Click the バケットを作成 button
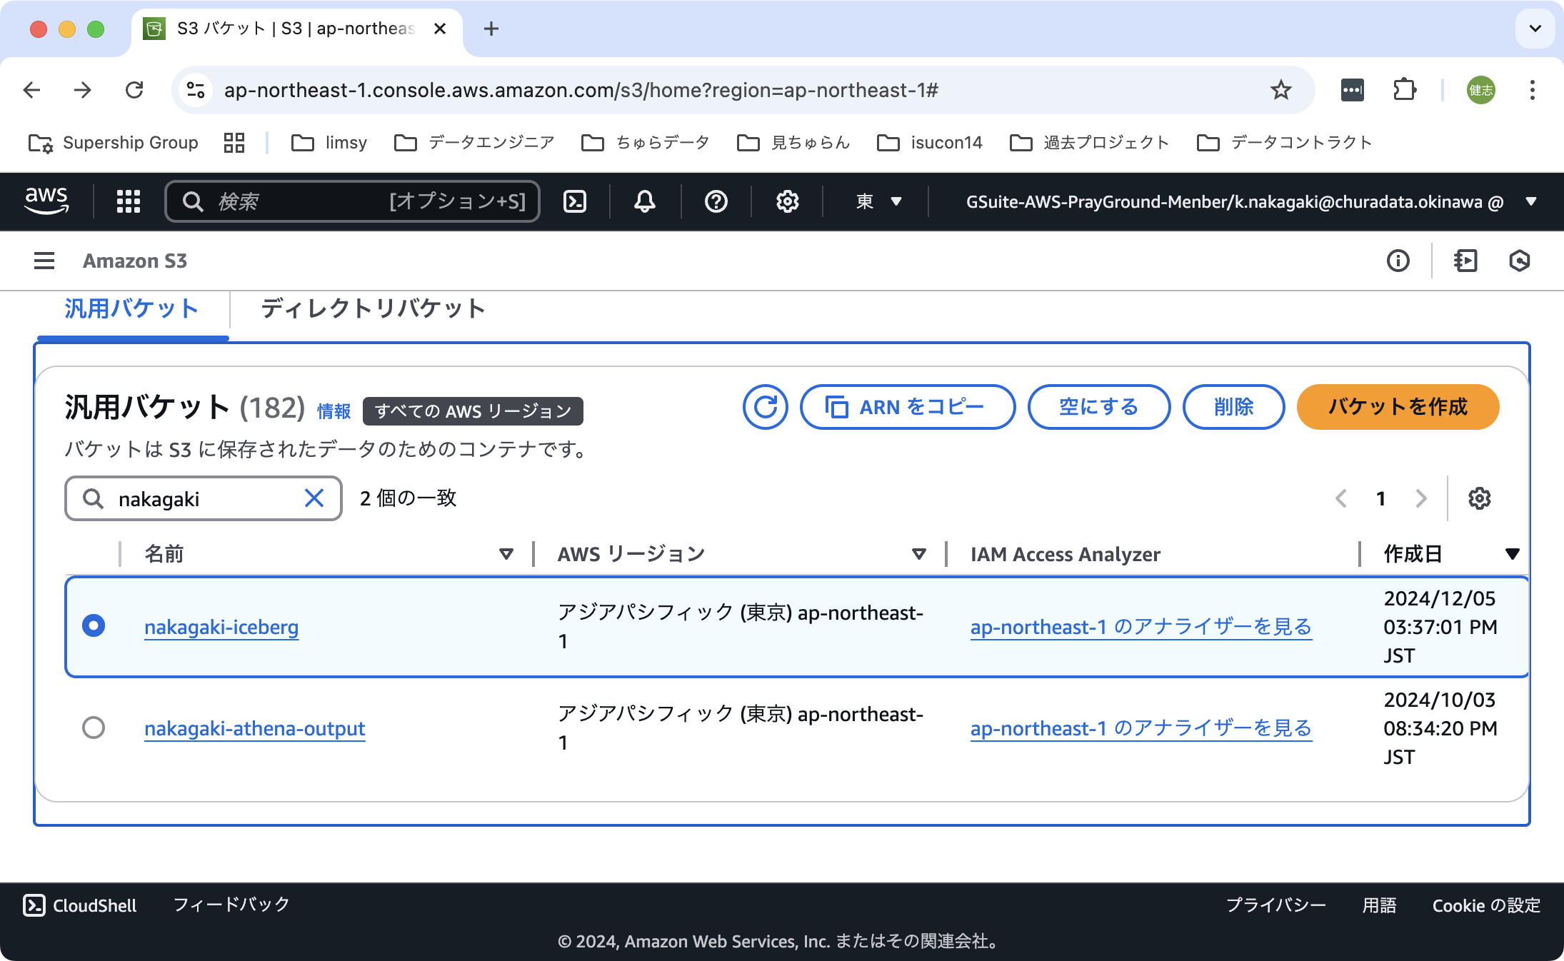Image resolution: width=1564 pixels, height=961 pixels. pos(1398,407)
